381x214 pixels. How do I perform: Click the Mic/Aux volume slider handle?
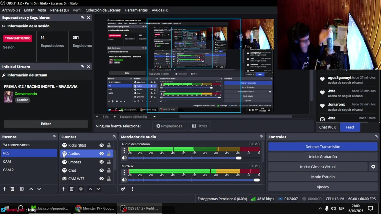(x=257, y=180)
